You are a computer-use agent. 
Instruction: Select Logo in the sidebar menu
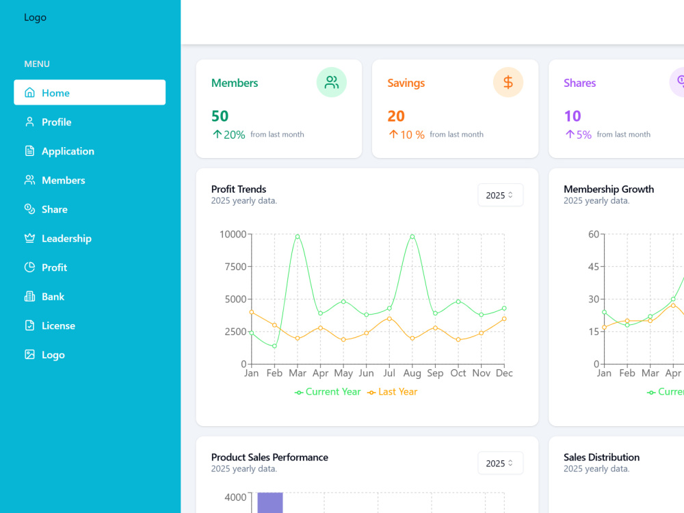(x=90, y=354)
